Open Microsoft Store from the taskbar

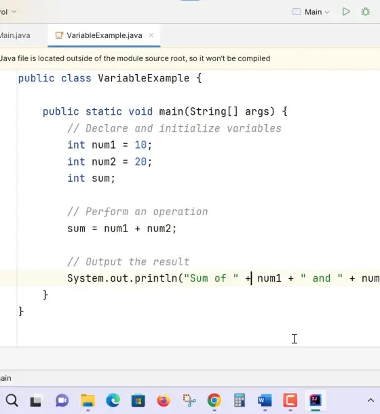(x=138, y=400)
